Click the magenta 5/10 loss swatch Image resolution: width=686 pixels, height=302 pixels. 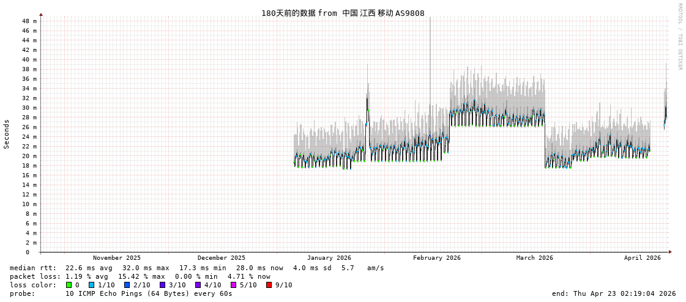[233, 285]
